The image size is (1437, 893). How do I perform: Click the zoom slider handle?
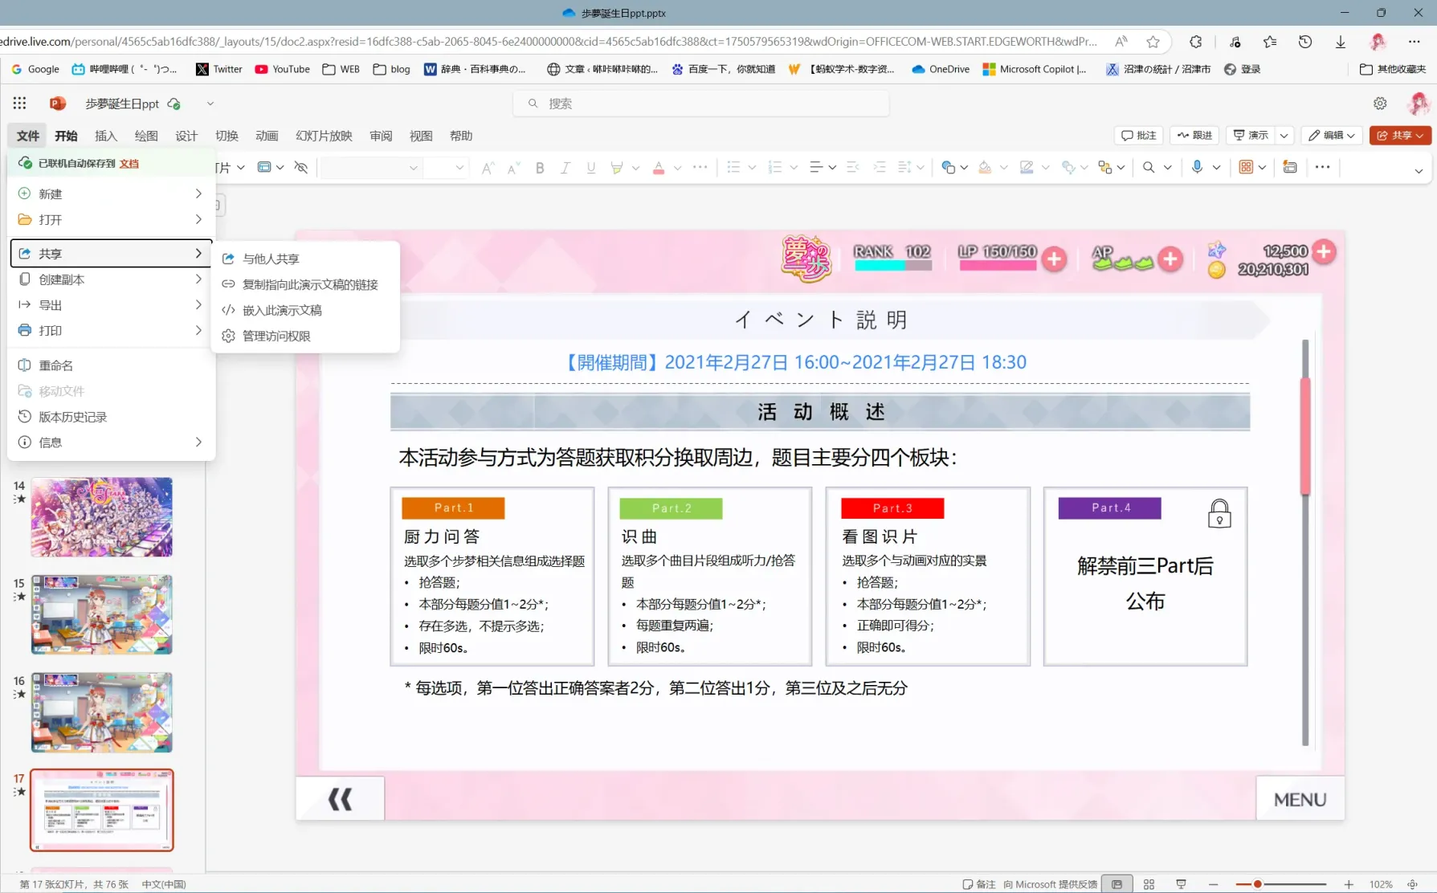(x=1257, y=884)
